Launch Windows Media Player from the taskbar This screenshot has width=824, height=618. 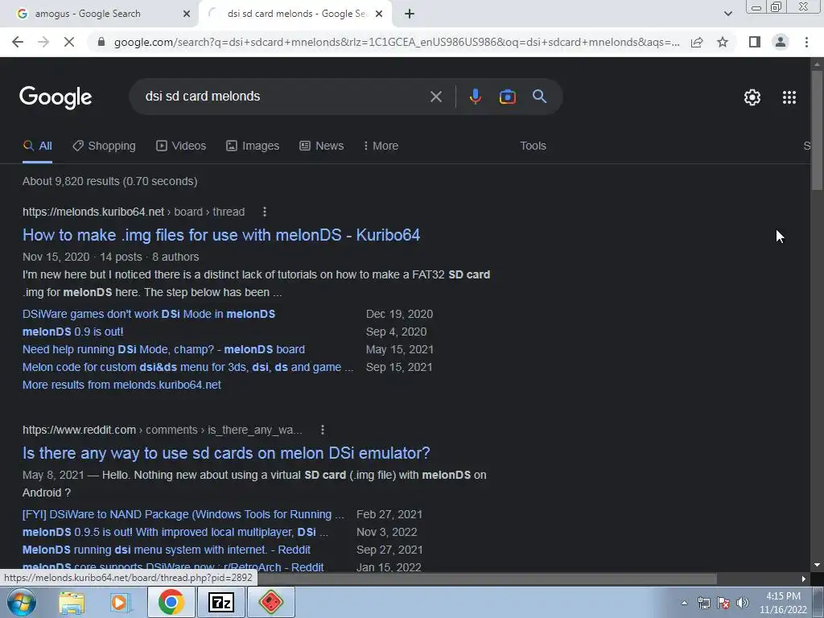120,602
